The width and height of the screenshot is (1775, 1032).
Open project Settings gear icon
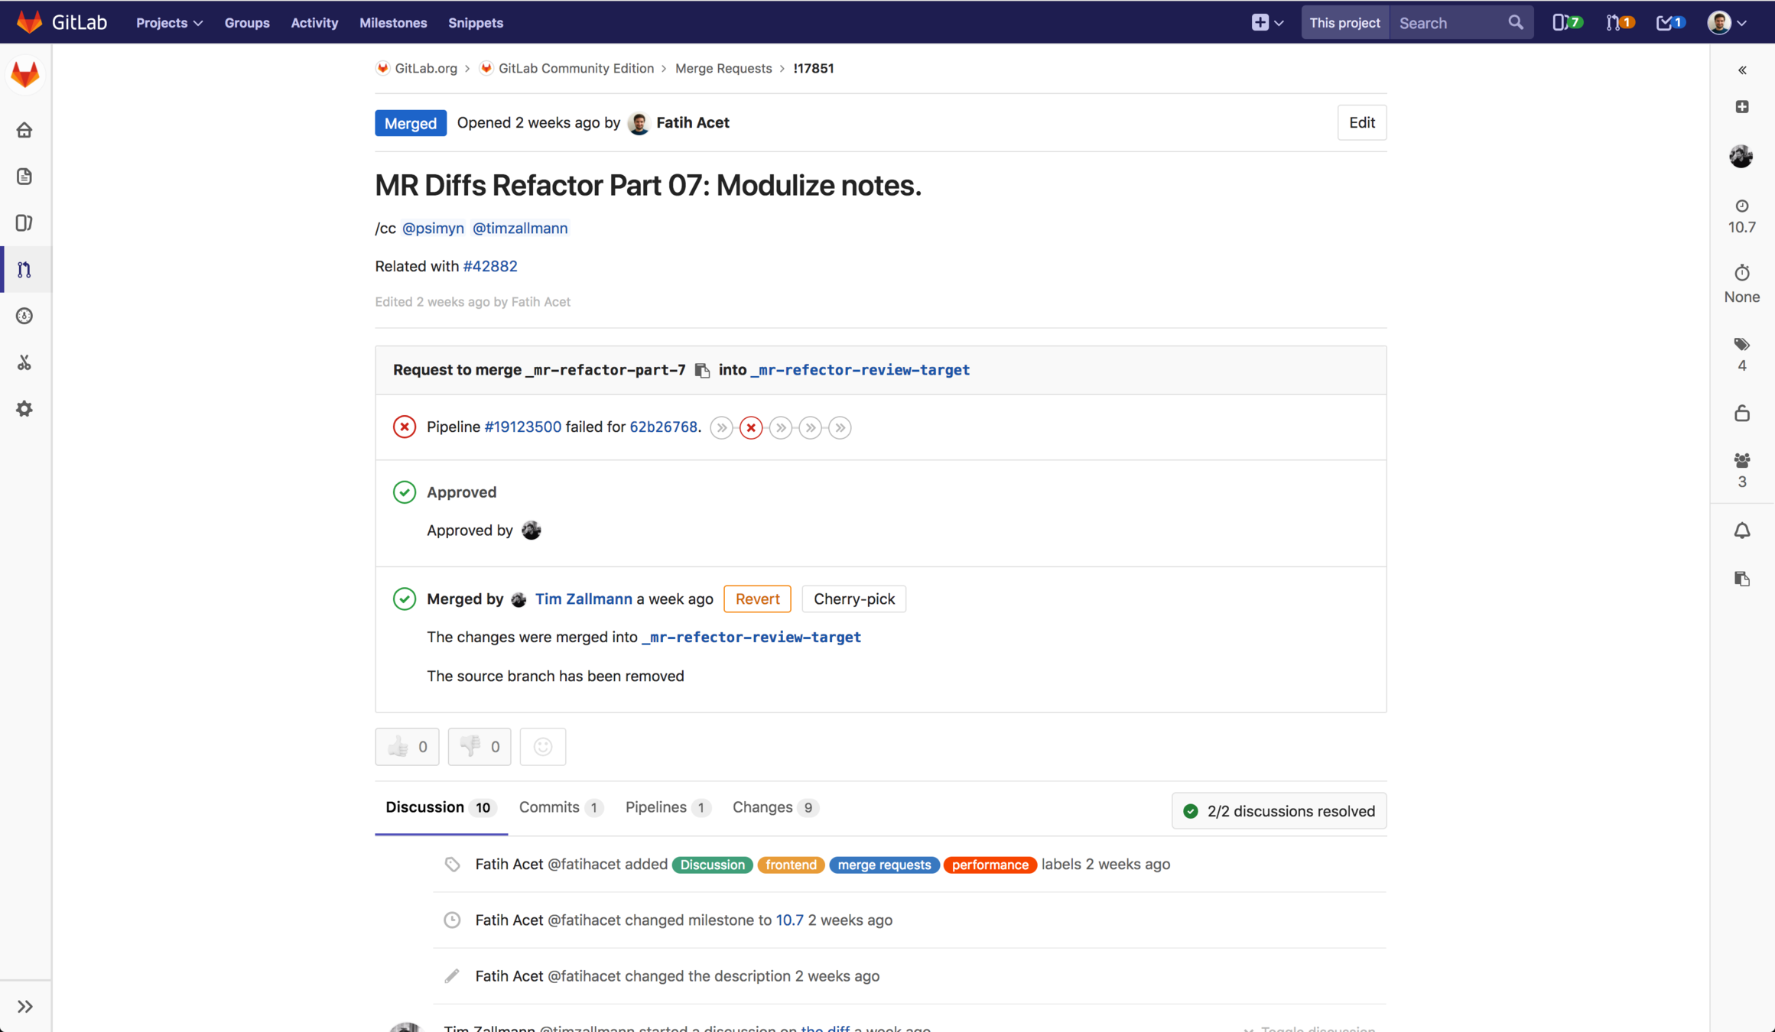point(24,409)
